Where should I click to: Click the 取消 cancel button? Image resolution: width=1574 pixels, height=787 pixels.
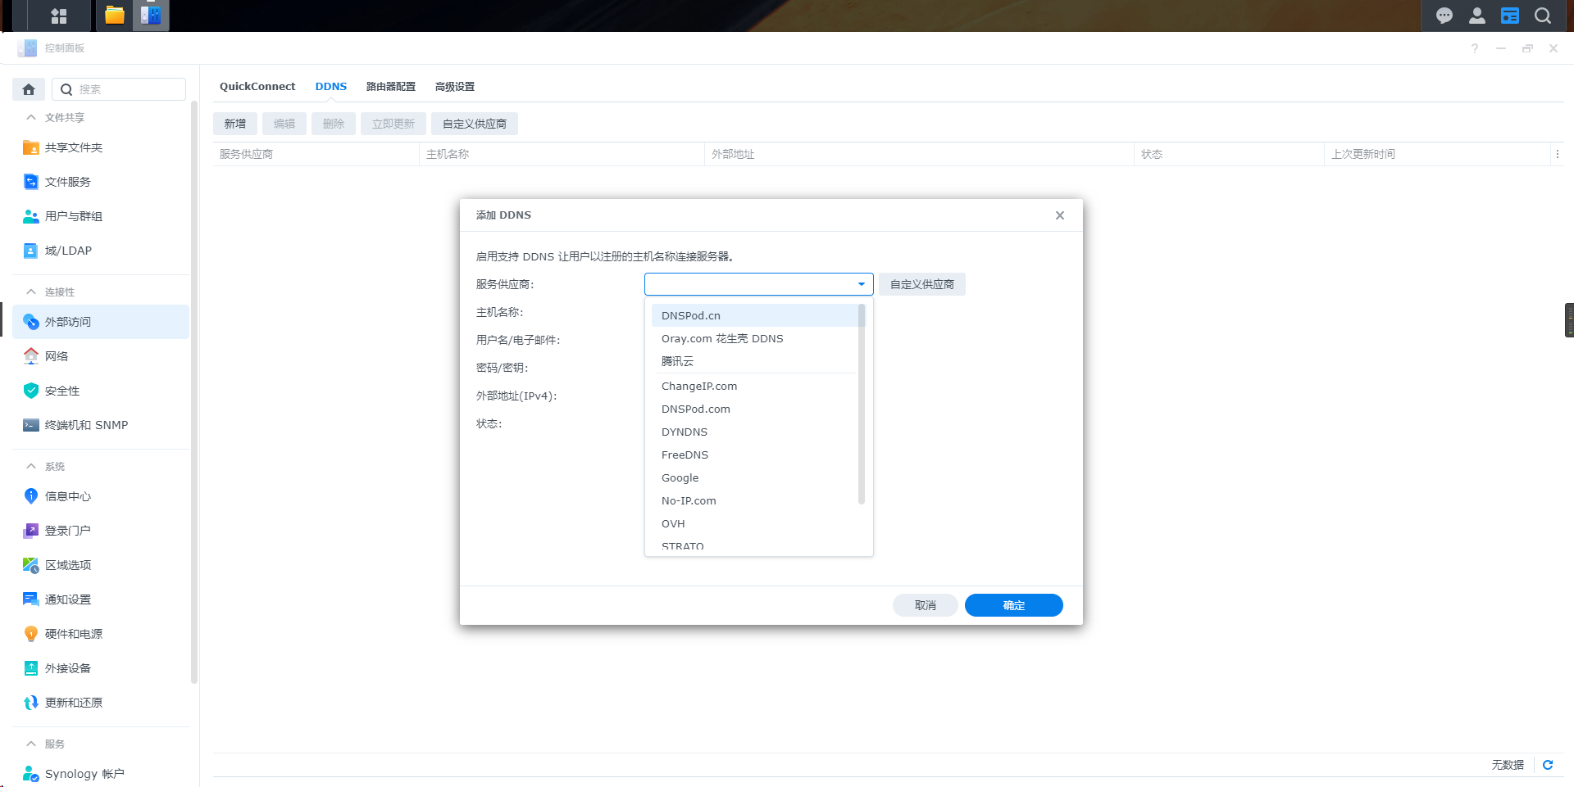click(x=925, y=605)
